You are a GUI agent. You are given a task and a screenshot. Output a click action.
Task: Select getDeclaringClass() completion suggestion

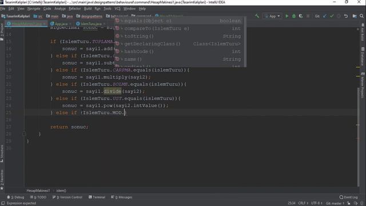pyautogui.click(x=179, y=43)
